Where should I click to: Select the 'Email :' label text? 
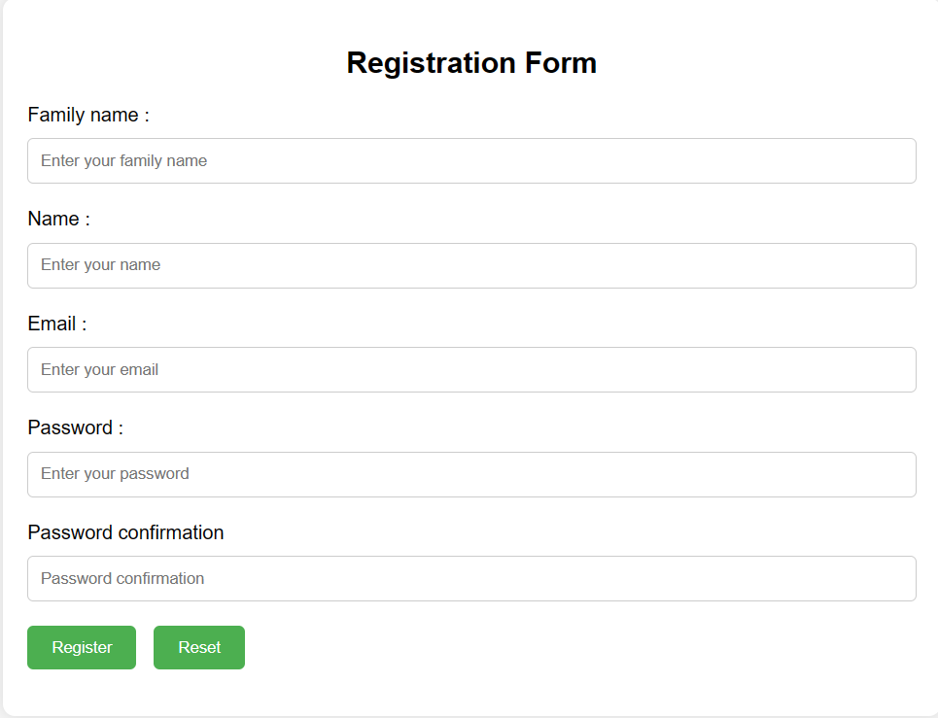pyautogui.click(x=57, y=324)
